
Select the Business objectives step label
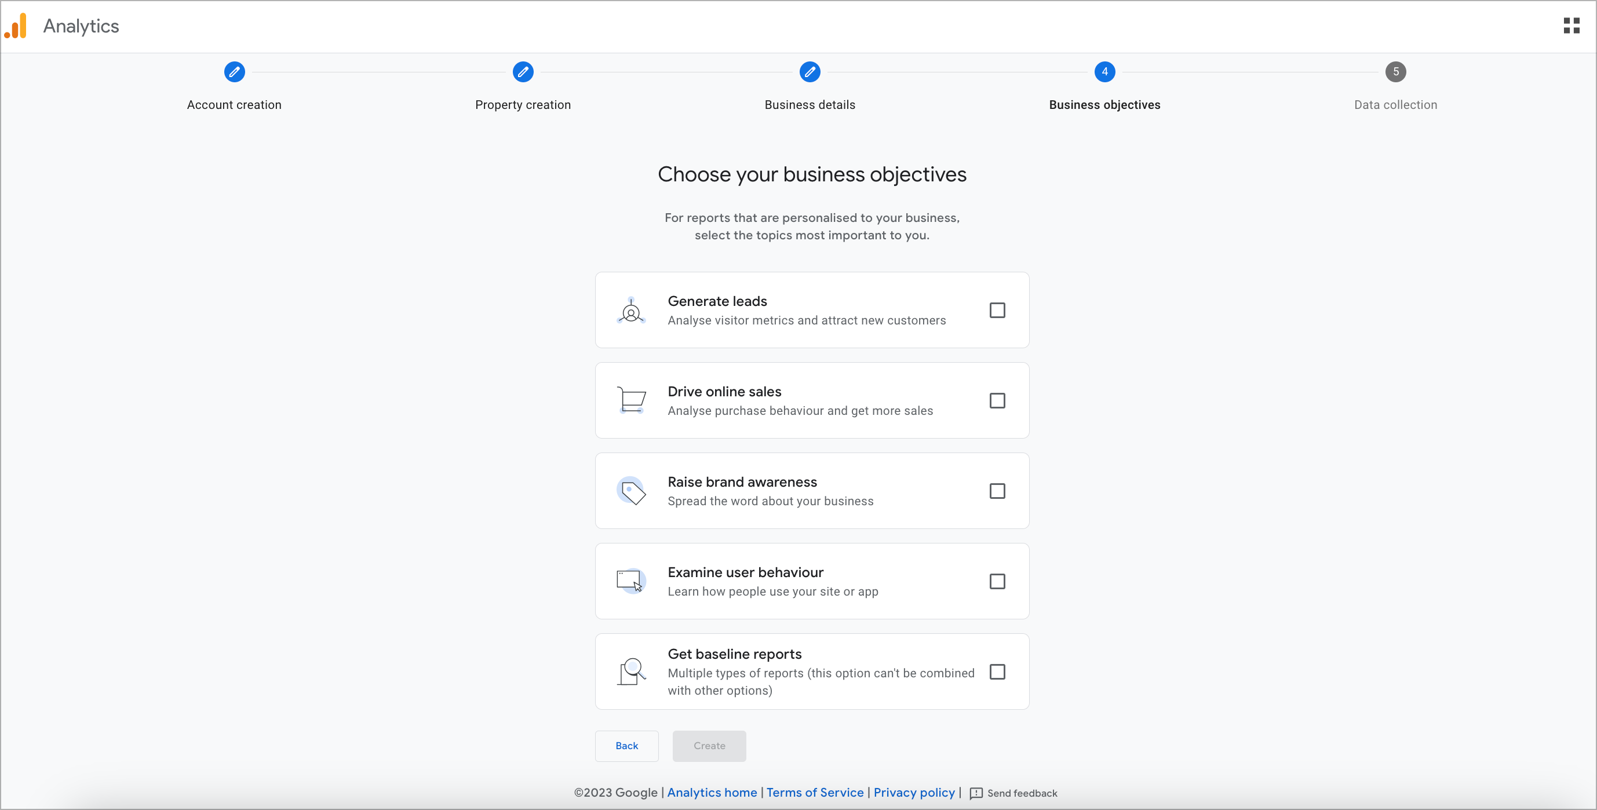pos(1104,105)
